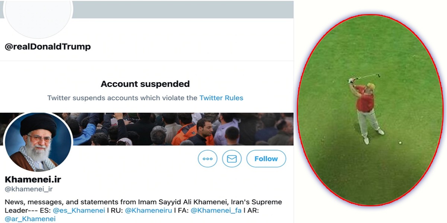Viewport: 447px width, 223px height.
Task: Click the Account suspended heading
Action: click(x=145, y=84)
